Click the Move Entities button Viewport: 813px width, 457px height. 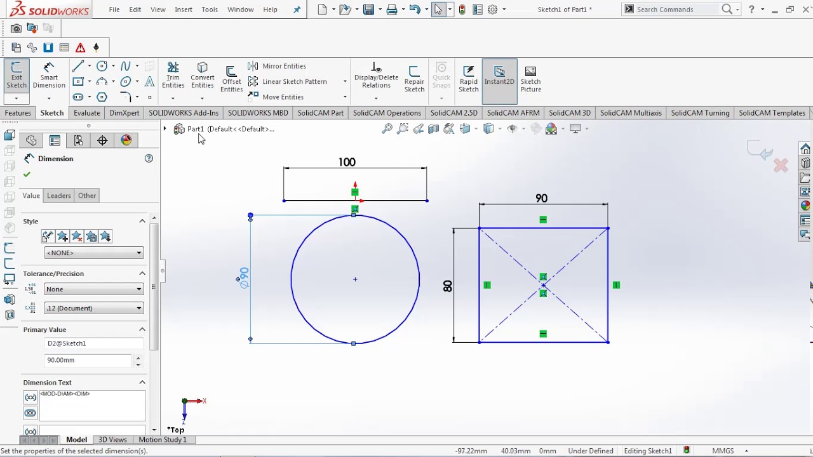(276, 97)
